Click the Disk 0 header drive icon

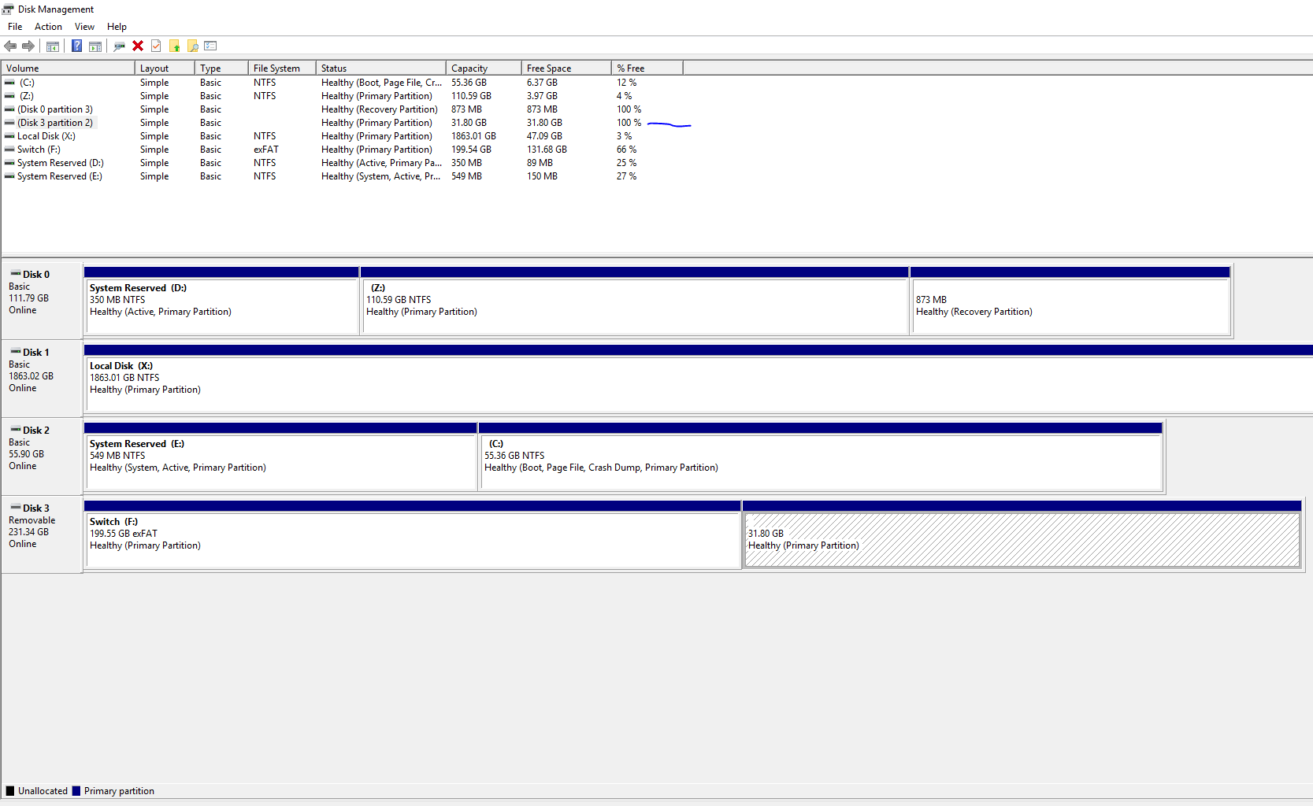coord(16,274)
